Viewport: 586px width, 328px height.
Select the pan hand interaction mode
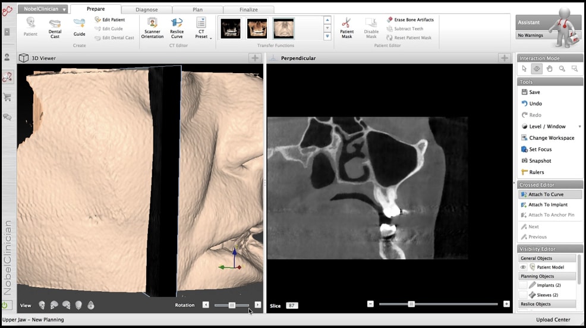tap(549, 69)
